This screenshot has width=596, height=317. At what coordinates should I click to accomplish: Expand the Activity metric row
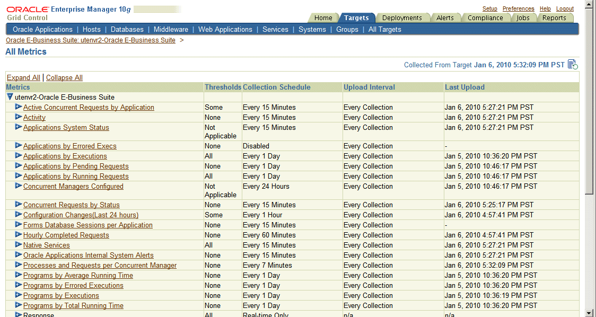(19, 117)
